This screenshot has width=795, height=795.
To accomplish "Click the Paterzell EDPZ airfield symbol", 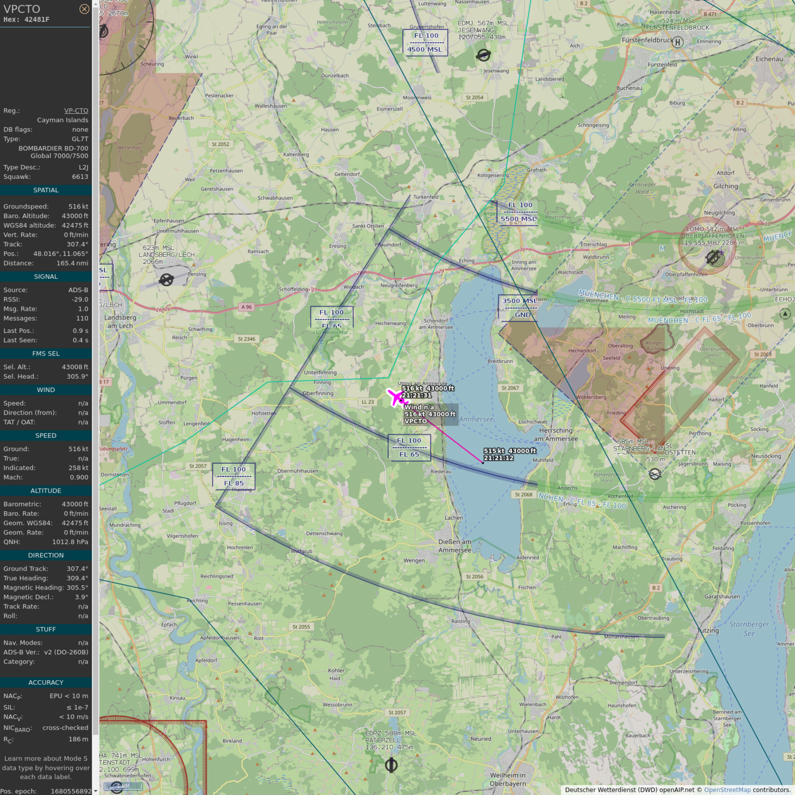I will click(391, 765).
